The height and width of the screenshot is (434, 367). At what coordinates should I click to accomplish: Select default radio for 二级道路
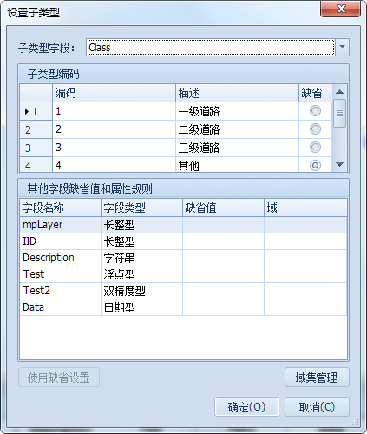pyautogui.click(x=315, y=129)
